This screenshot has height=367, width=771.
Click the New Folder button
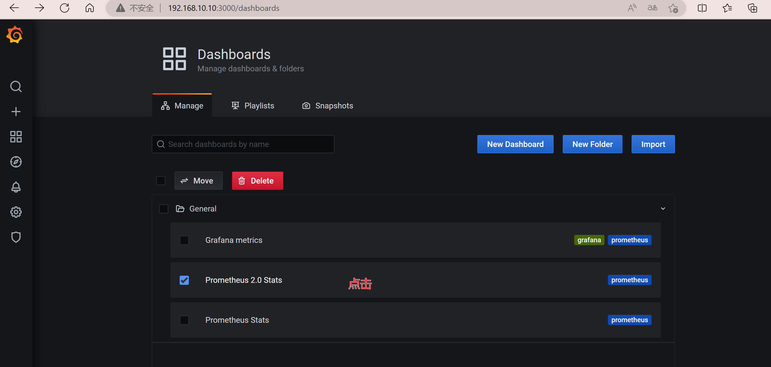[592, 144]
